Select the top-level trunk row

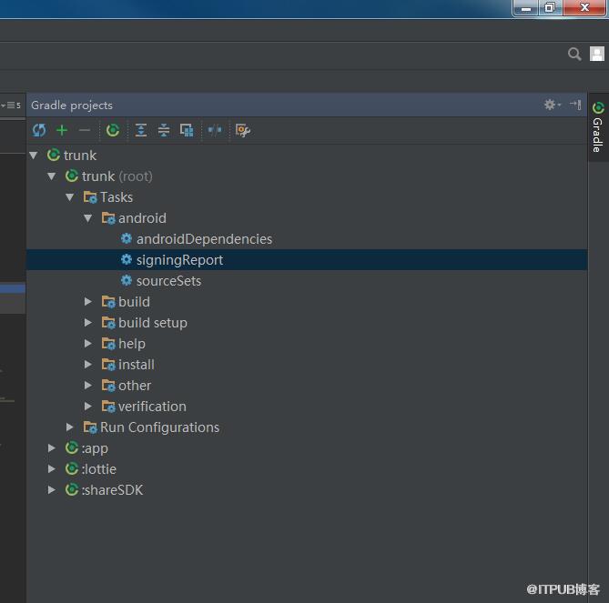(307, 156)
